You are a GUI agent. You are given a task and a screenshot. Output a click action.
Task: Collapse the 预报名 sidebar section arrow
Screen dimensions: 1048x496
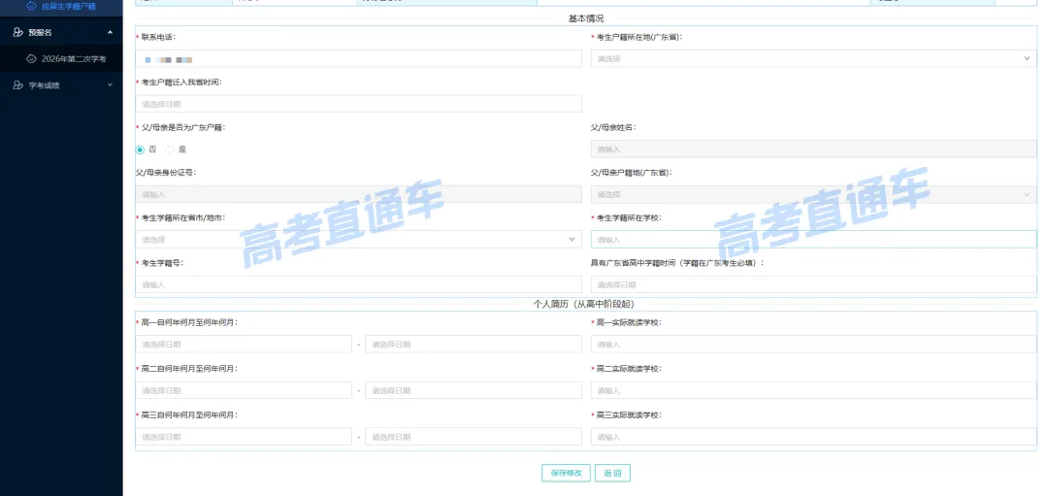tap(111, 32)
